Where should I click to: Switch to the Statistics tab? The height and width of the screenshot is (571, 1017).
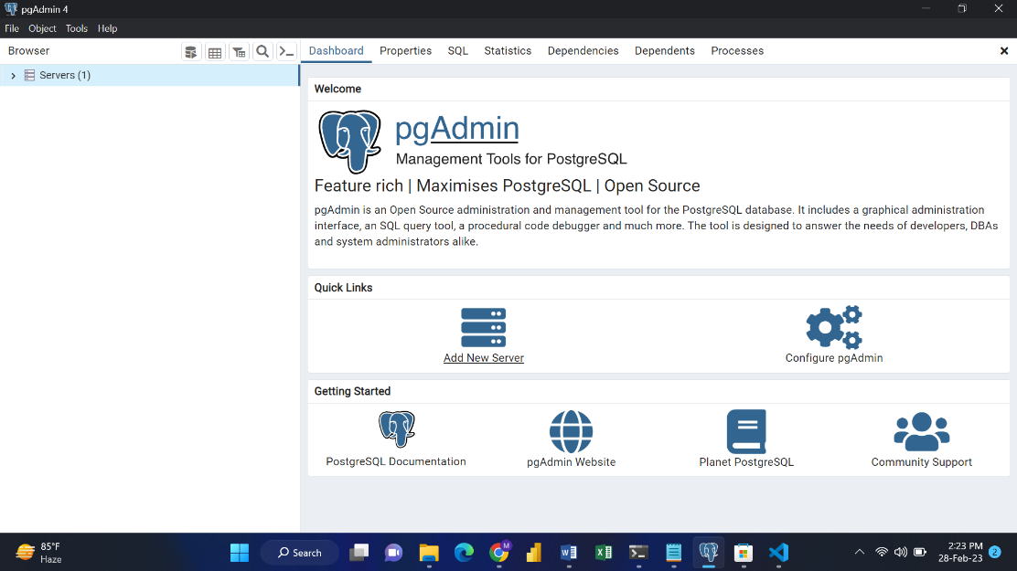508,50
